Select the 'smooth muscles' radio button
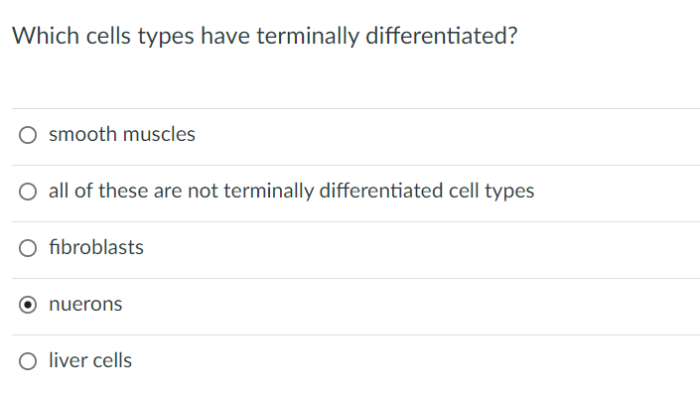The width and height of the screenshot is (700, 397). click(28, 135)
